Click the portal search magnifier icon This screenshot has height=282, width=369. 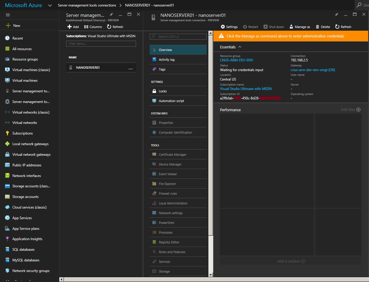(359, 5)
